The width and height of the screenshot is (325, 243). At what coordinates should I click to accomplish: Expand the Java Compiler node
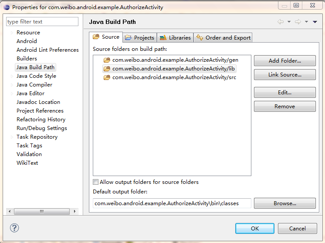(12, 85)
